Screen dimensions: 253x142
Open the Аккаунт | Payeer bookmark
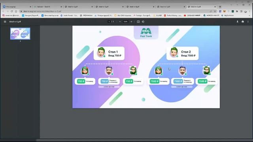pyautogui.click(x=30, y=15)
